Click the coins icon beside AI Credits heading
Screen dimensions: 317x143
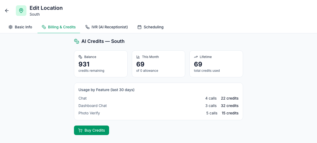(77, 41)
